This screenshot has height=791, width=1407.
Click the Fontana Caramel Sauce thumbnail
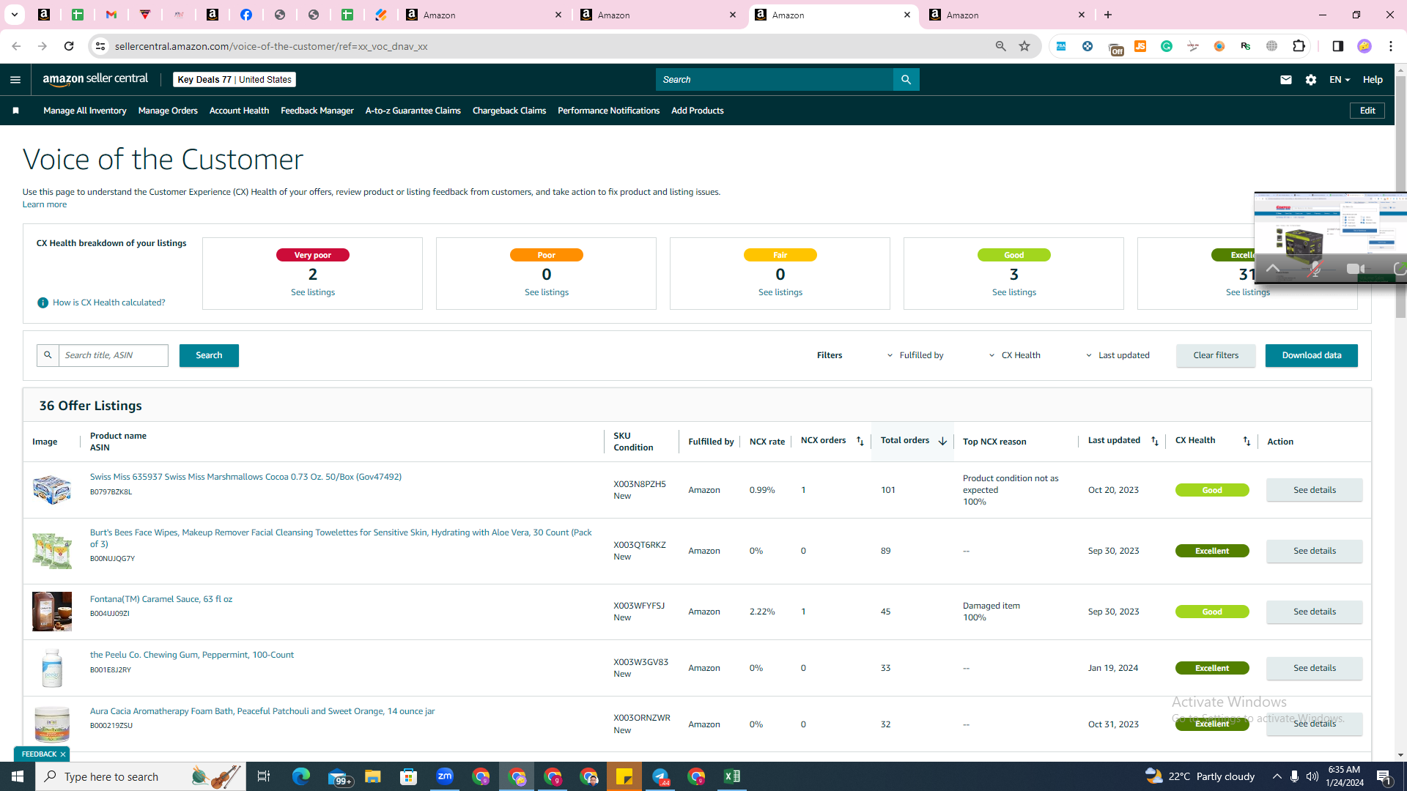[52, 612]
